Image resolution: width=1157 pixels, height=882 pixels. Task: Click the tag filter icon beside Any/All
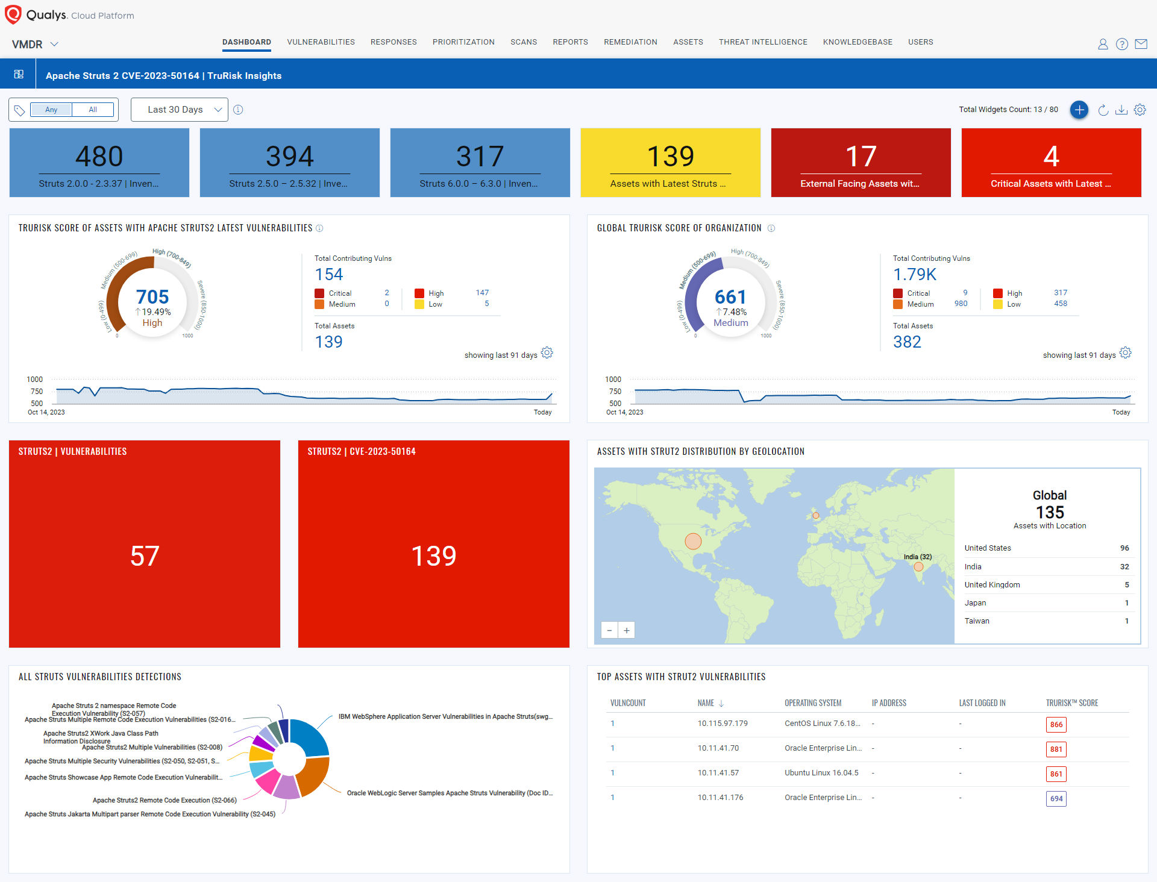20,110
